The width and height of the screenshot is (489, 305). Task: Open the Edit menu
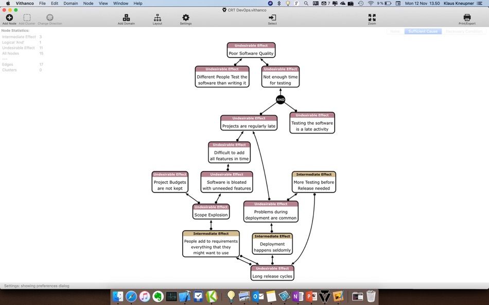pyautogui.click(x=55, y=4)
